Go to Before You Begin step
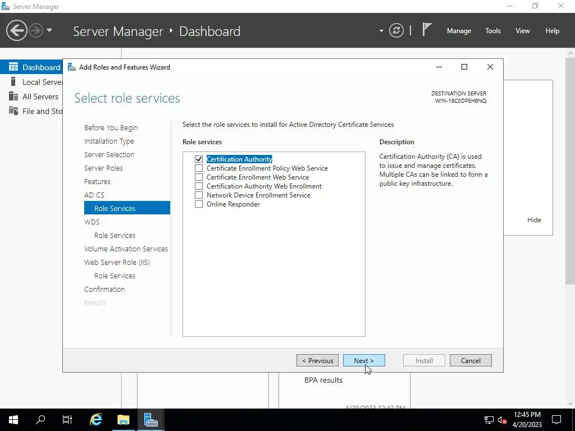This screenshot has width=575, height=431. coord(111,127)
